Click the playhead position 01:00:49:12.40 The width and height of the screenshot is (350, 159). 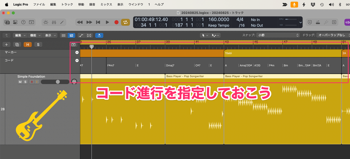coord(151,19)
